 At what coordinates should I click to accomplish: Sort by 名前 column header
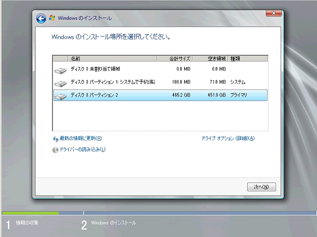click(x=112, y=59)
